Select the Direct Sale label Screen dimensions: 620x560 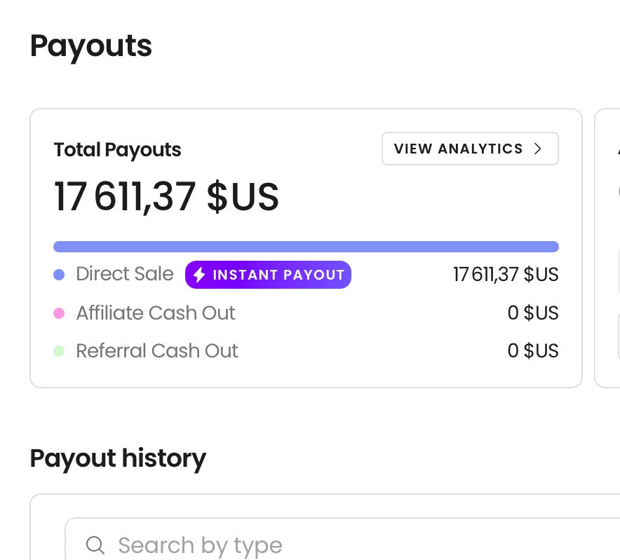point(125,274)
